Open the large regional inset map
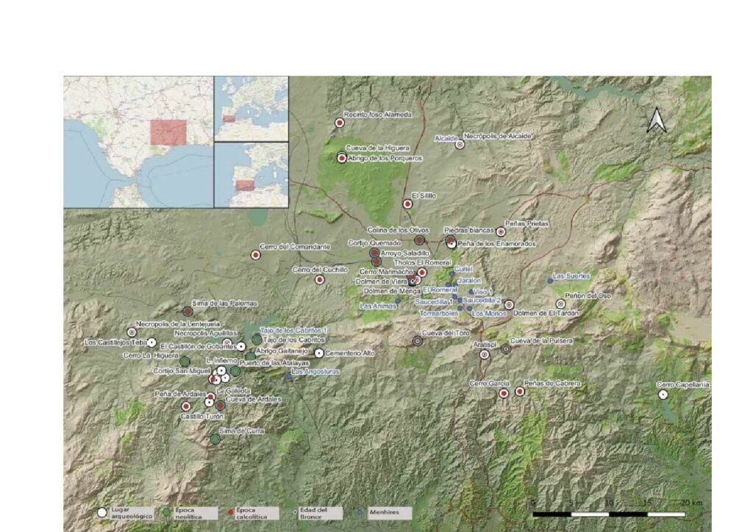 [x=138, y=142]
